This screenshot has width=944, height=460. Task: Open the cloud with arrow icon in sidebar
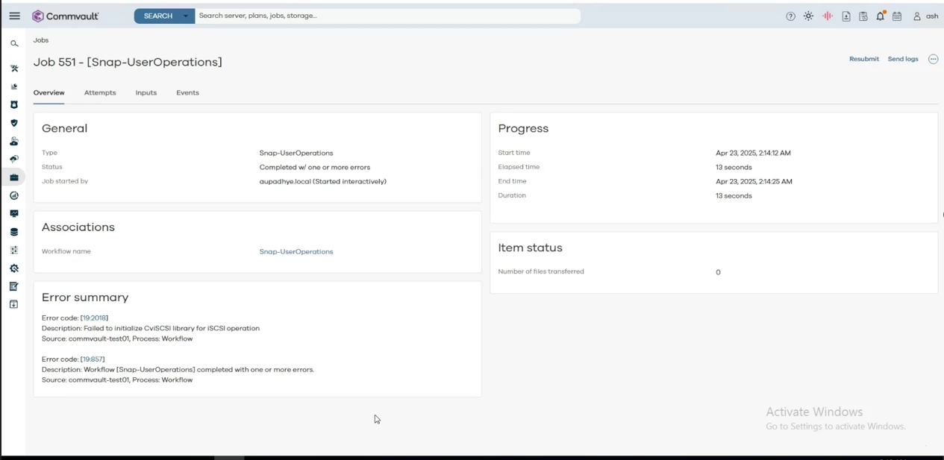14,159
